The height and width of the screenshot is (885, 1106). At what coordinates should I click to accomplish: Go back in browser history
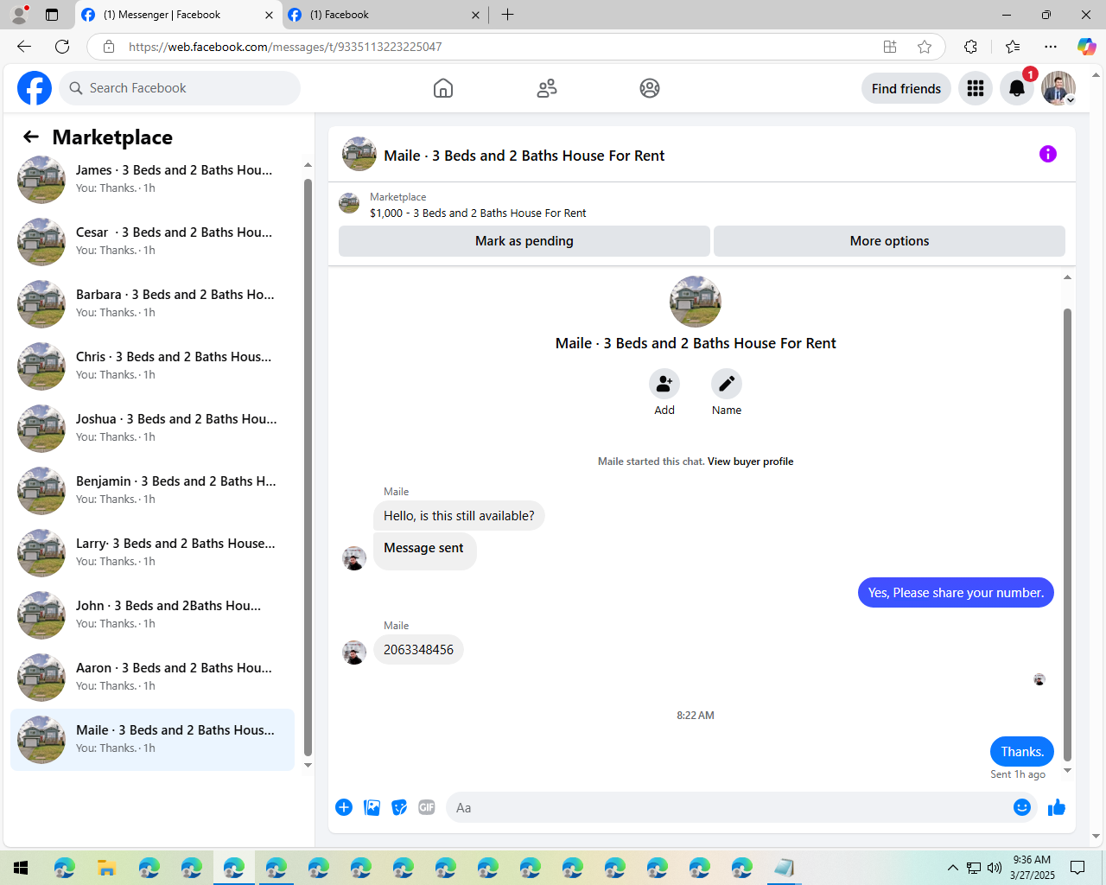pyautogui.click(x=24, y=47)
